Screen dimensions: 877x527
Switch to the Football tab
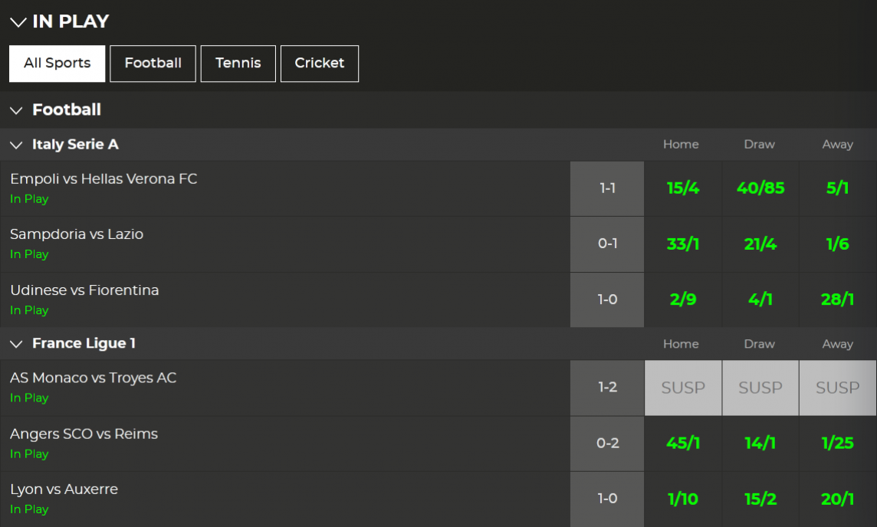[x=153, y=64]
